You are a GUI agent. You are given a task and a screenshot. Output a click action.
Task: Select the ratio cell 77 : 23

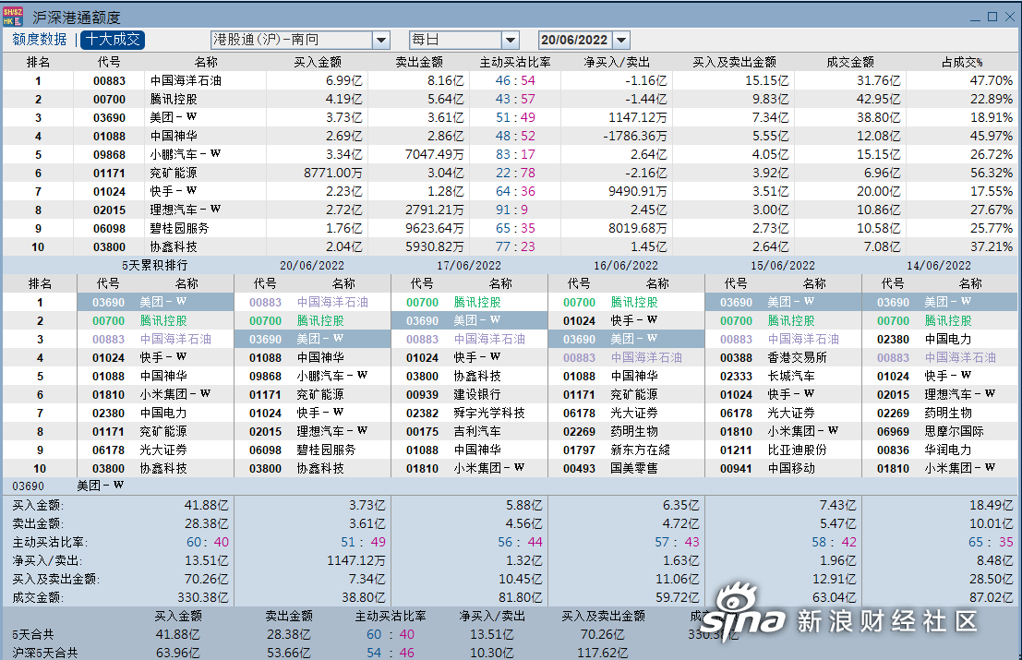(515, 247)
